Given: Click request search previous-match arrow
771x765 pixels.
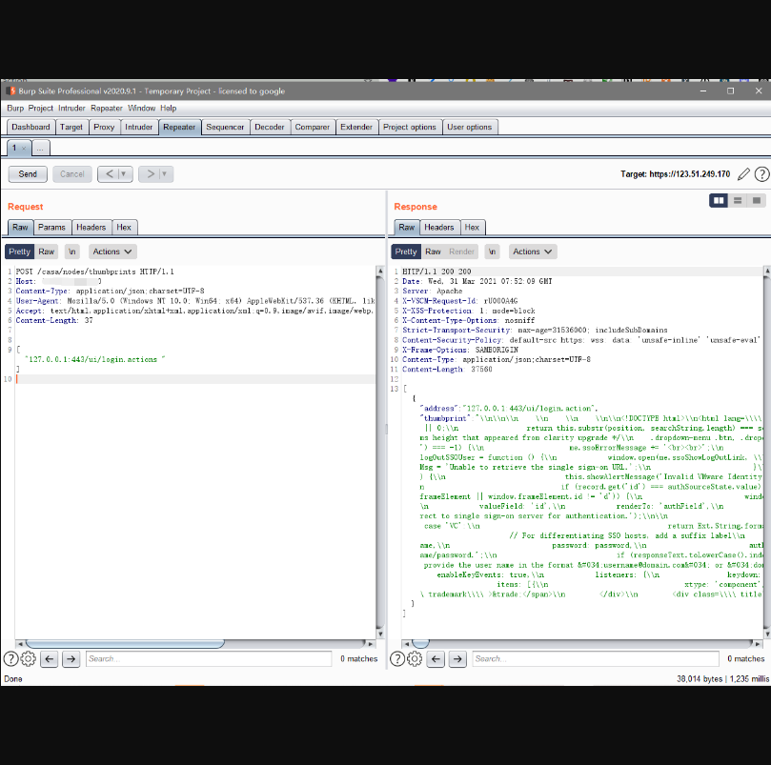Looking at the screenshot, I should [50, 658].
